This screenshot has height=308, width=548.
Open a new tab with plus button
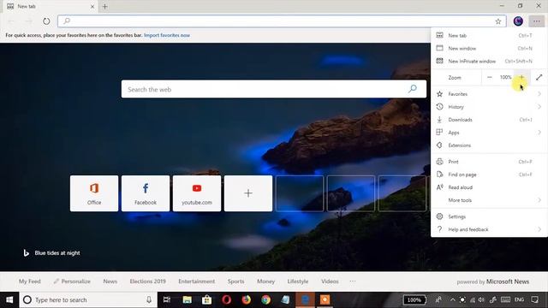click(x=104, y=6)
